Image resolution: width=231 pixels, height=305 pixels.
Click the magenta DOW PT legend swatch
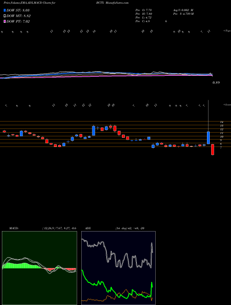(x=5, y=22)
